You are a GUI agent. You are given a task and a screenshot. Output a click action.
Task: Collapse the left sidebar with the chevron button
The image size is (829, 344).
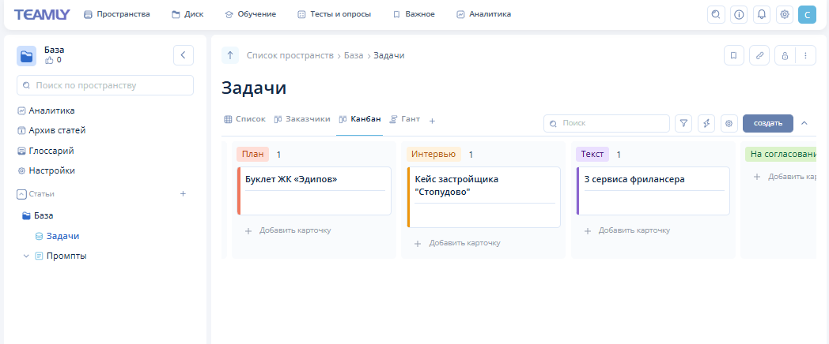(184, 55)
